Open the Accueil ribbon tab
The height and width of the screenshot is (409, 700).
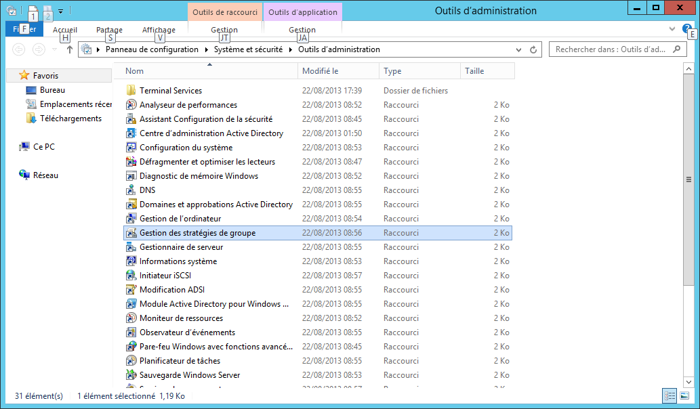coord(65,29)
